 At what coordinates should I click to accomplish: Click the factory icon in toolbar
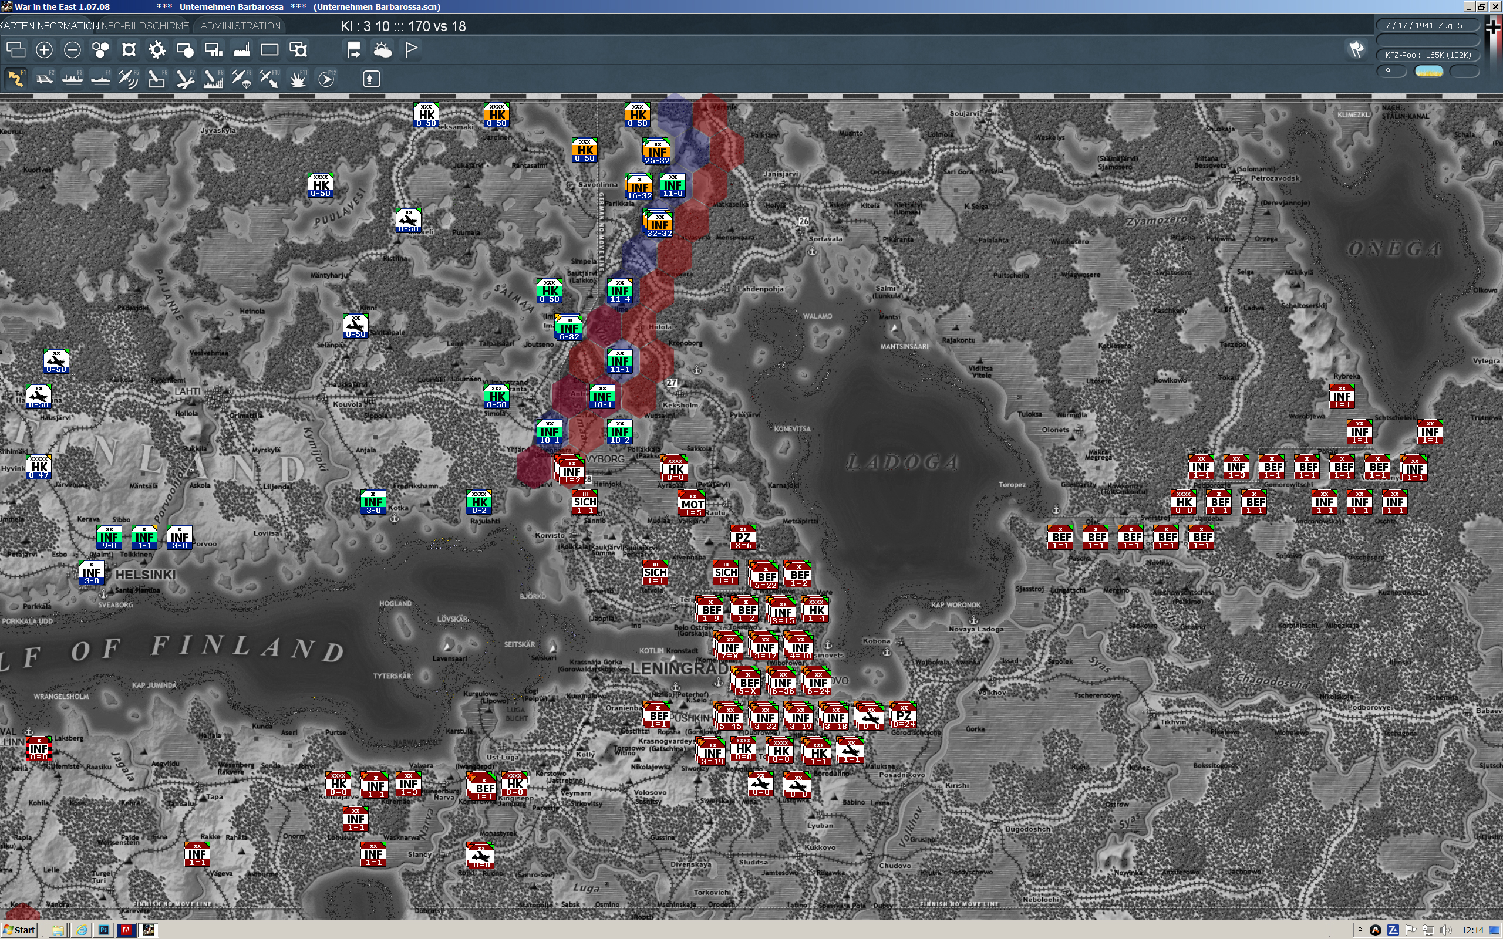click(x=242, y=50)
